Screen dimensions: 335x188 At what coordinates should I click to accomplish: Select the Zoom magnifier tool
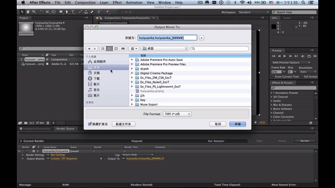pyautogui.click(x=34, y=12)
